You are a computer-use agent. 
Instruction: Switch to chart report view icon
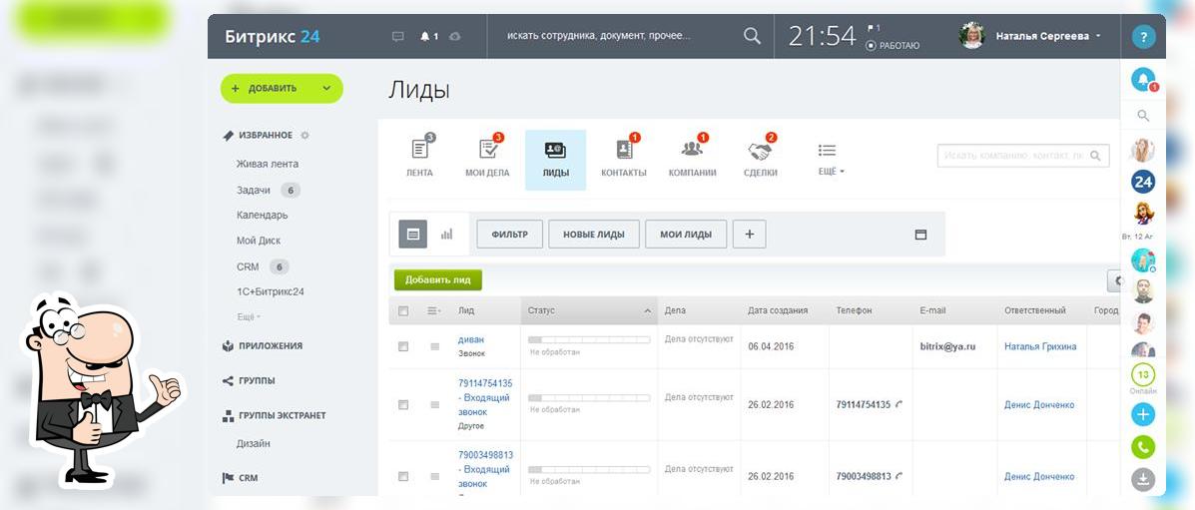point(446,234)
